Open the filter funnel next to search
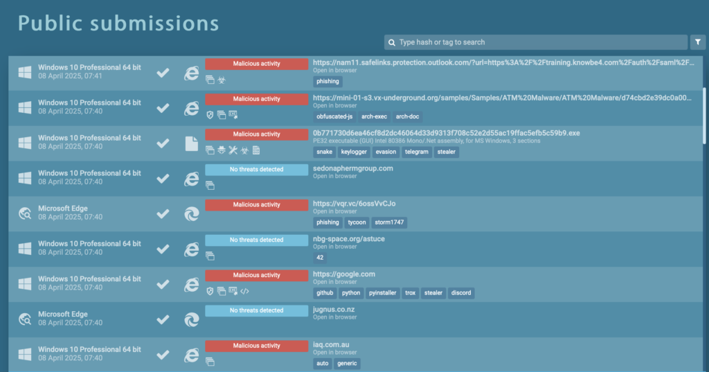This screenshot has width=709, height=372. tap(698, 42)
